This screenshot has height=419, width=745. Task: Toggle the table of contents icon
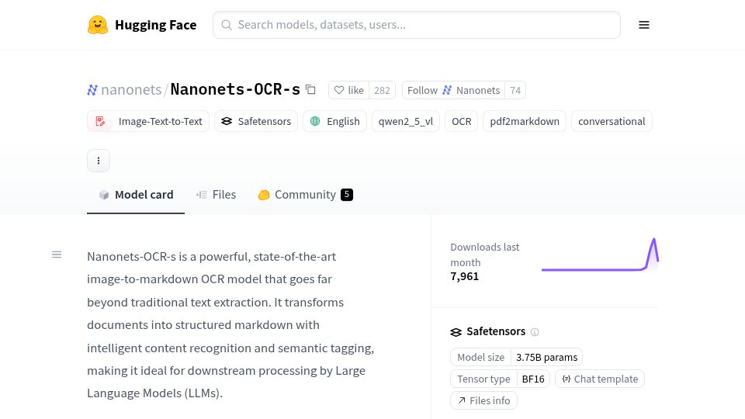(57, 255)
